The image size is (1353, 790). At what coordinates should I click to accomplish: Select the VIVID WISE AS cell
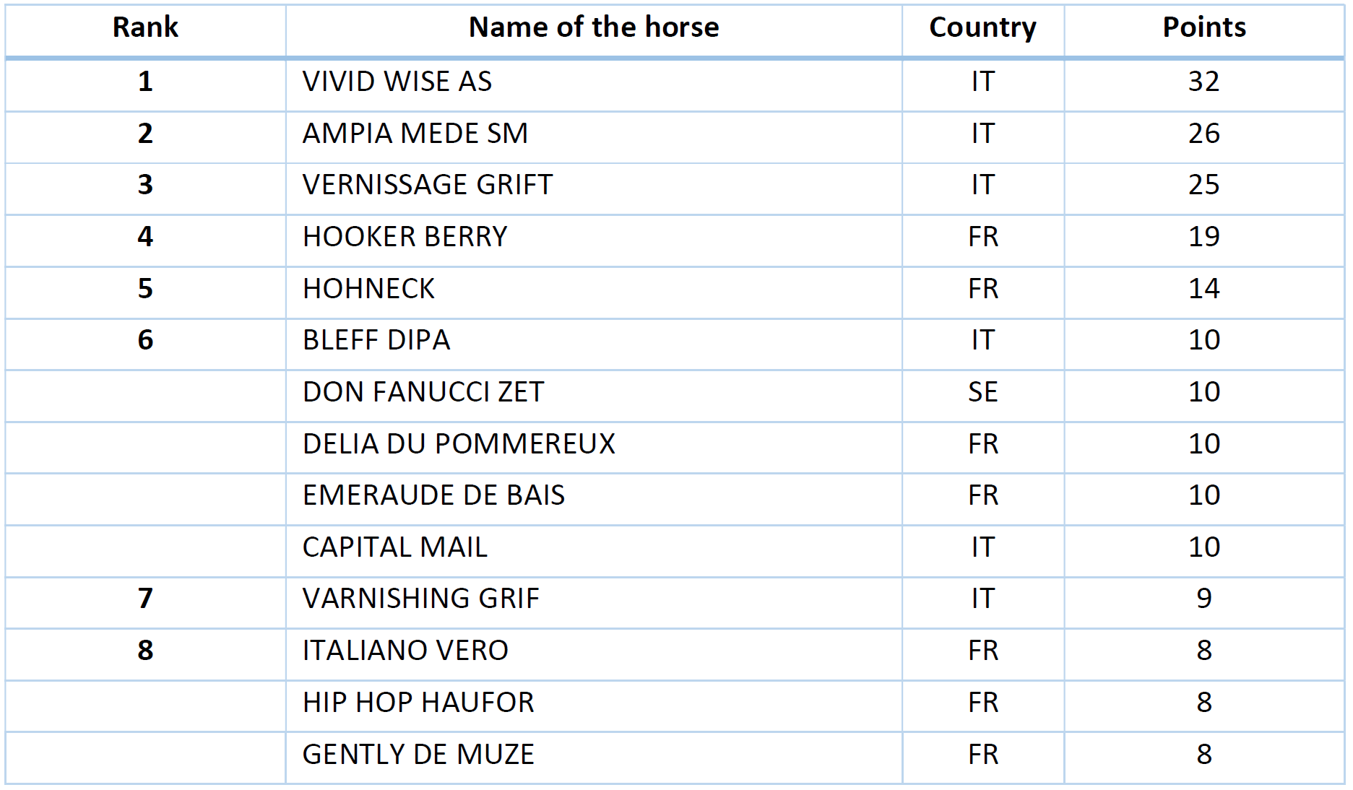click(x=397, y=82)
